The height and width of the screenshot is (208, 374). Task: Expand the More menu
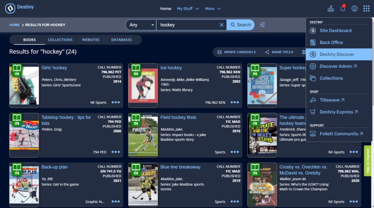click(x=213, y=8)
